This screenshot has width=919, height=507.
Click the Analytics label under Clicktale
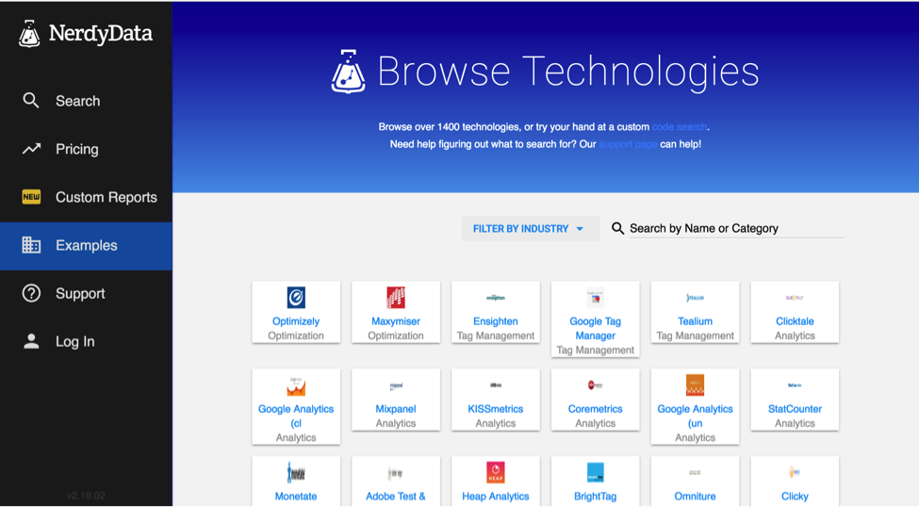click(795, 335)
